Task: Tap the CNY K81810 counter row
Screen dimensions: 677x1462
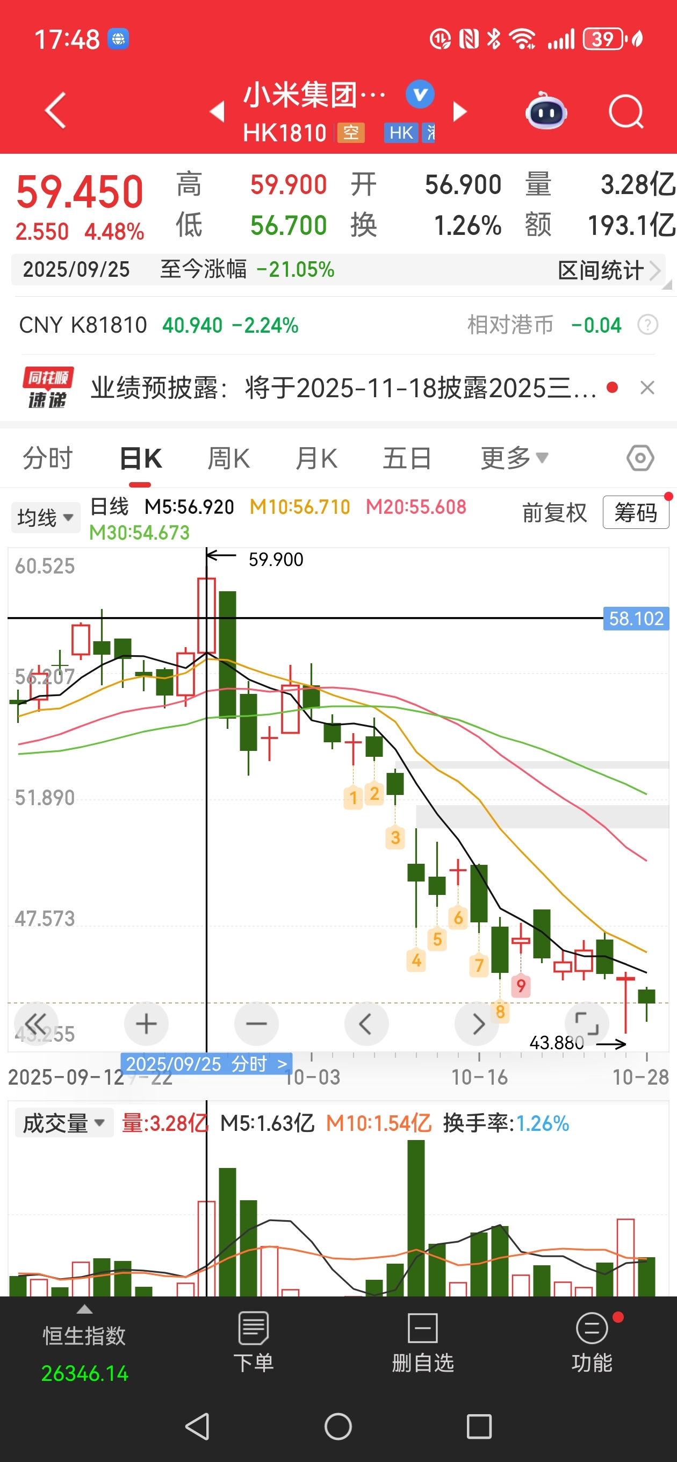Action: click(338, 325)
